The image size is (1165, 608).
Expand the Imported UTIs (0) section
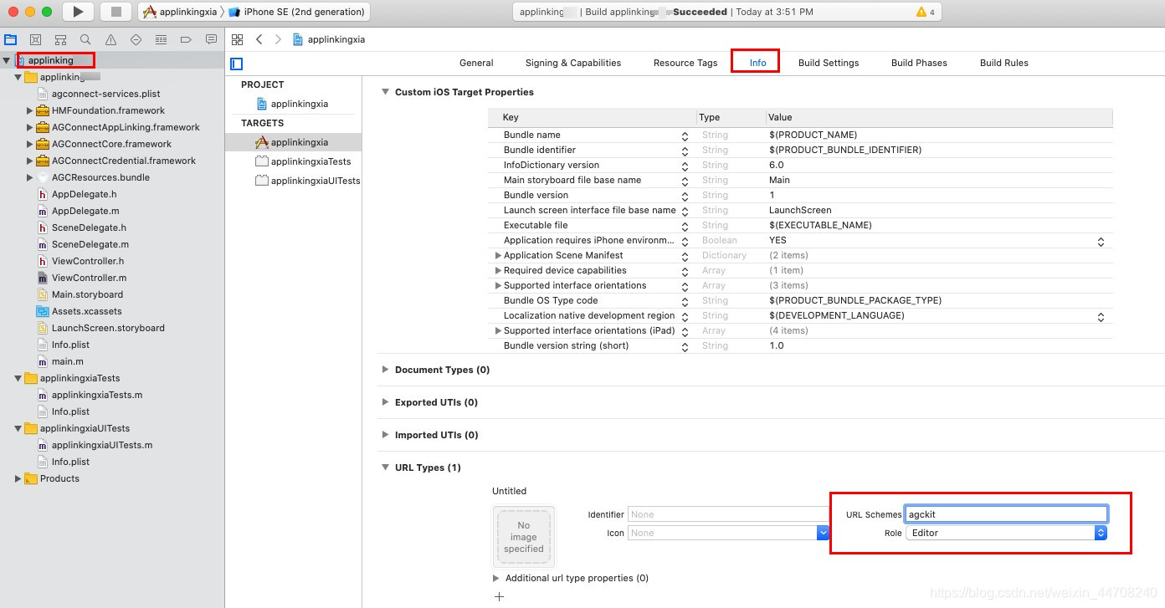coord(385,435)
